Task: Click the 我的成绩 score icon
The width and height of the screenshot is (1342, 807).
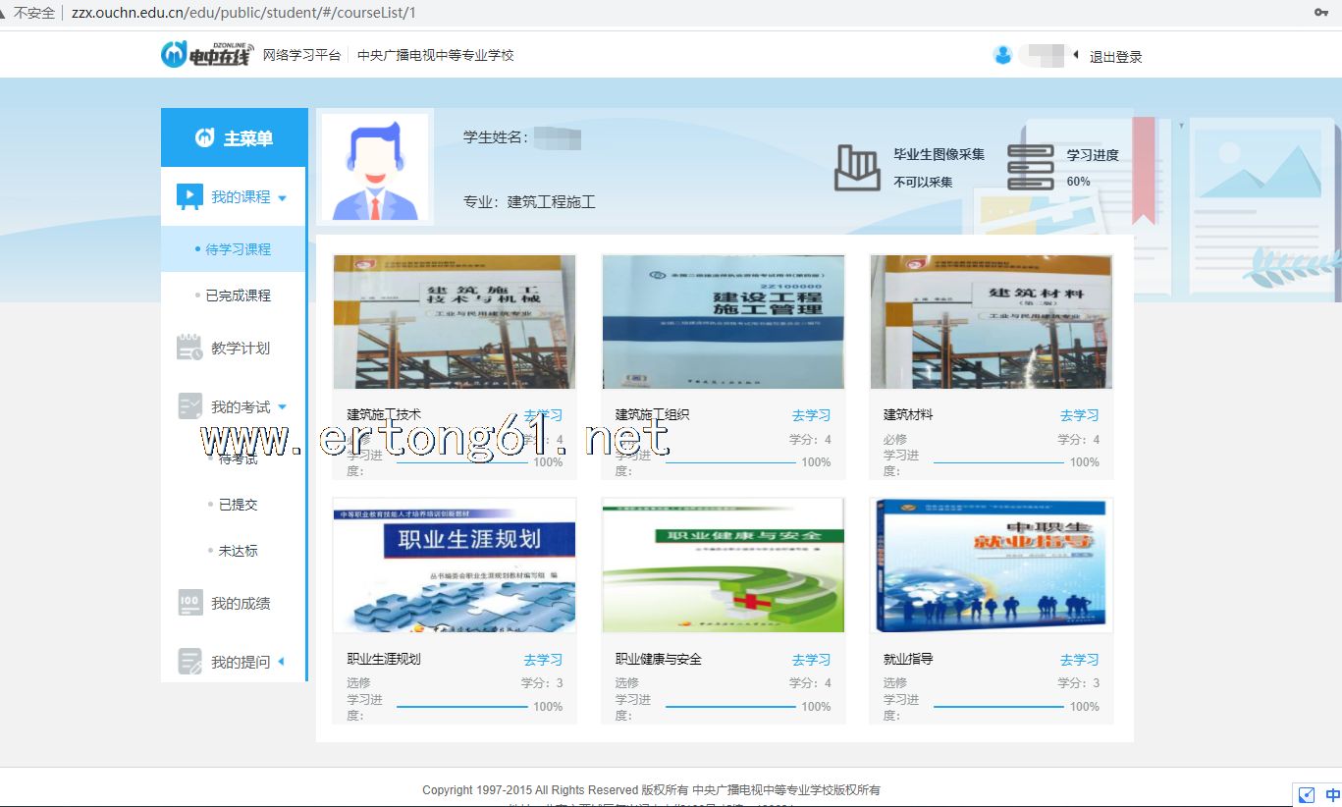Action: pos(189,603)
